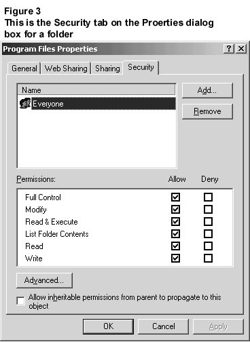Uncheck Allow for Full Control
250x342 pixels.
point(175,197)
